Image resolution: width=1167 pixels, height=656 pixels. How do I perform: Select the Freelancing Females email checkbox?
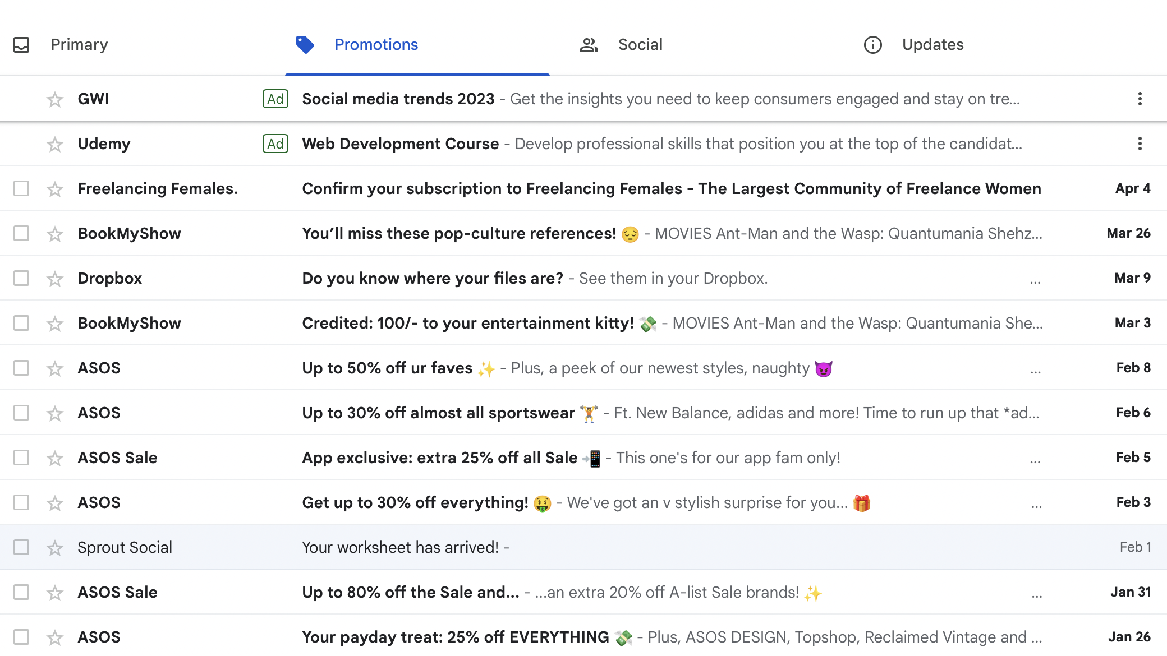pos(21,188)
